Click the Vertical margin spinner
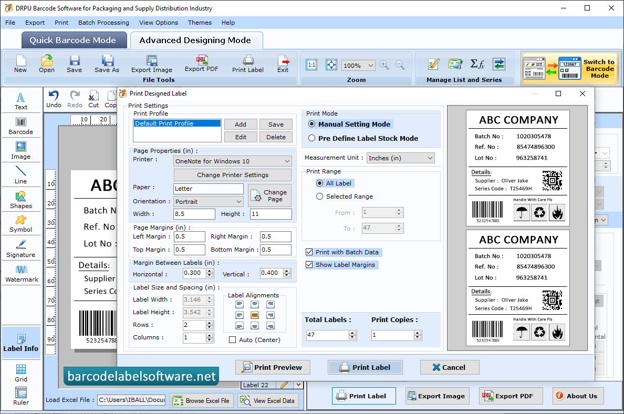The height and width of the screenshot is (414, 624). [x=287, y=273]
